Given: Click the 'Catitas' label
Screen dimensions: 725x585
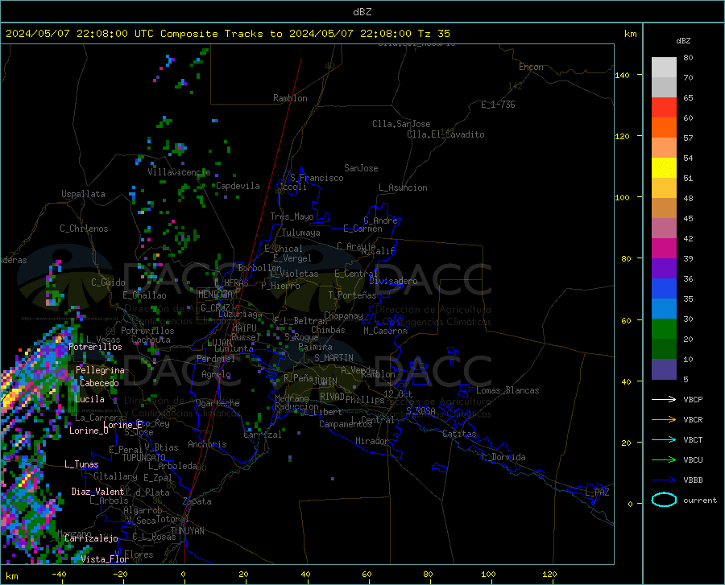Looking at the screenshot, I should pos(460,434).
